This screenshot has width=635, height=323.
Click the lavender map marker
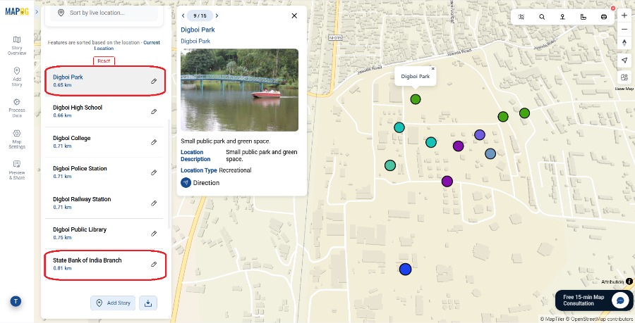(480, 135)
